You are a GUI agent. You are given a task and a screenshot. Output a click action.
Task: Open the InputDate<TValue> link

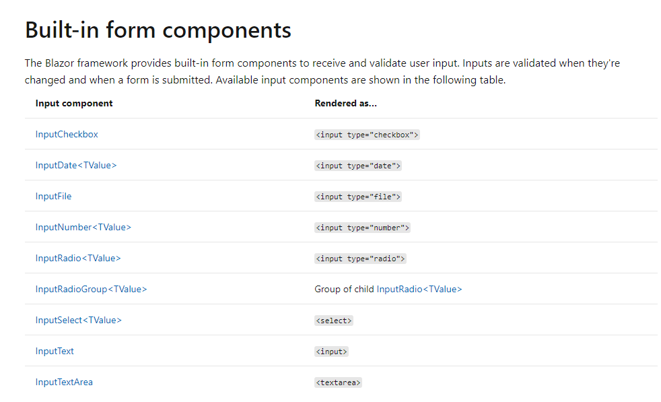click(x=76, y=166)
